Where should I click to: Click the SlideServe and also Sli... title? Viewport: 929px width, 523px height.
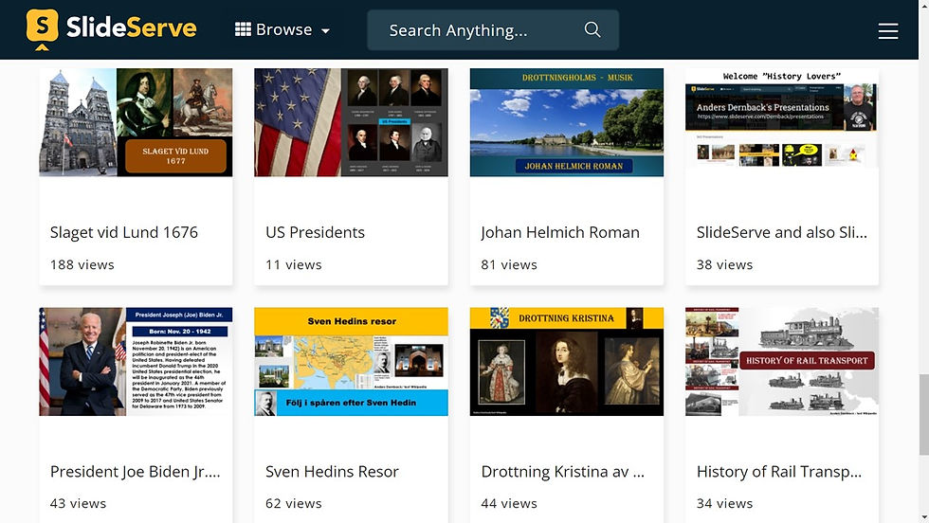point(781,232)
